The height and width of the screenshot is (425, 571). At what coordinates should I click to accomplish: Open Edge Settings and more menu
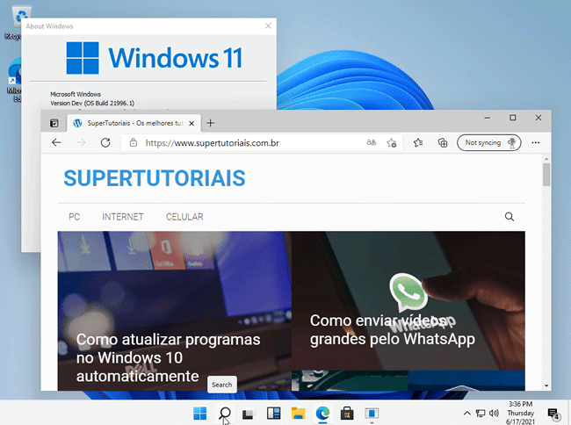tap(535, 142)
